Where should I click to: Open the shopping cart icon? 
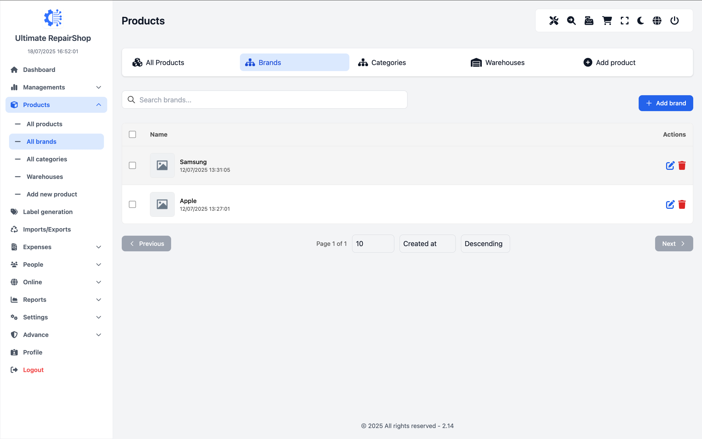607,21
